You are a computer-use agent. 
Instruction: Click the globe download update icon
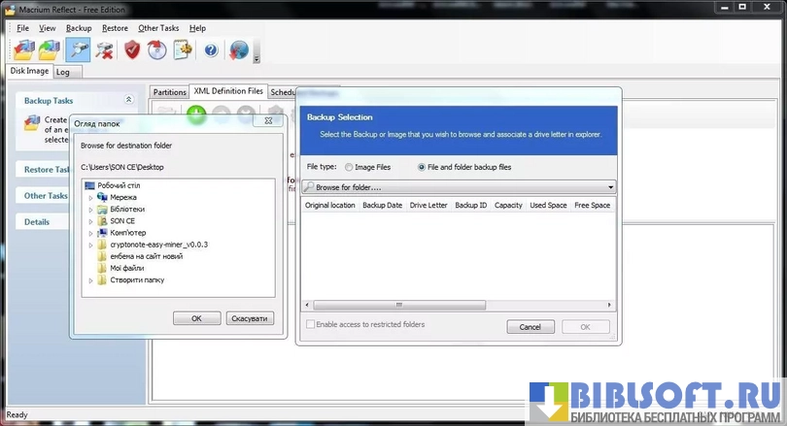coord(239,49)
